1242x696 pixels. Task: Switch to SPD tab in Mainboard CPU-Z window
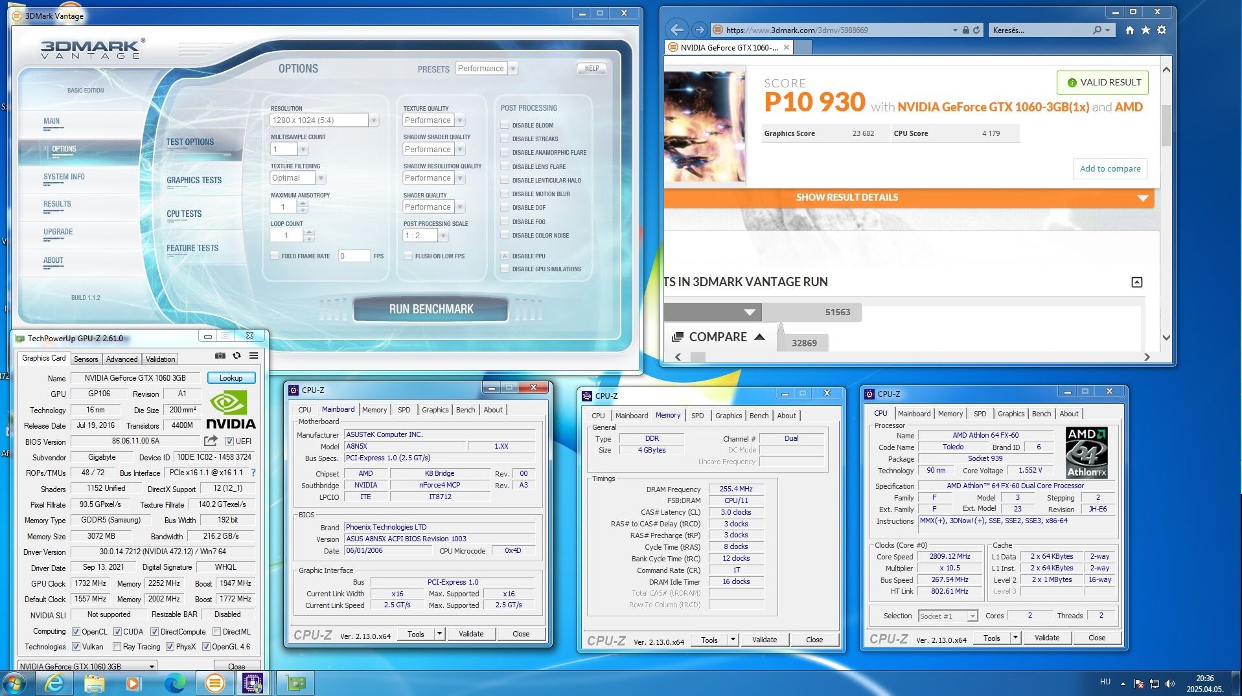click(x=404, y=410)
